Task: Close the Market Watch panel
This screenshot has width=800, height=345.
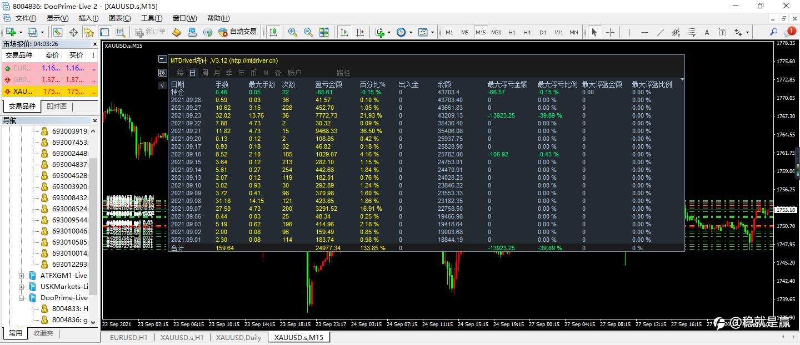Action: (x=95, y=44)
